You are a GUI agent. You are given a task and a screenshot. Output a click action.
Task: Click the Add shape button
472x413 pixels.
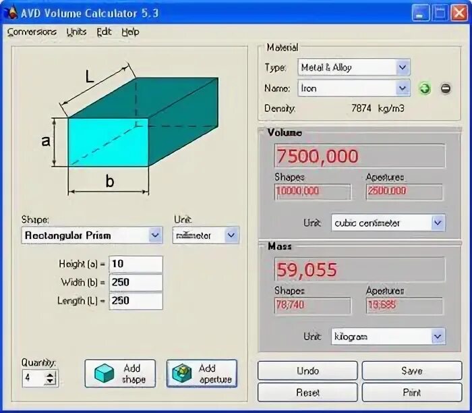[120, 374]
